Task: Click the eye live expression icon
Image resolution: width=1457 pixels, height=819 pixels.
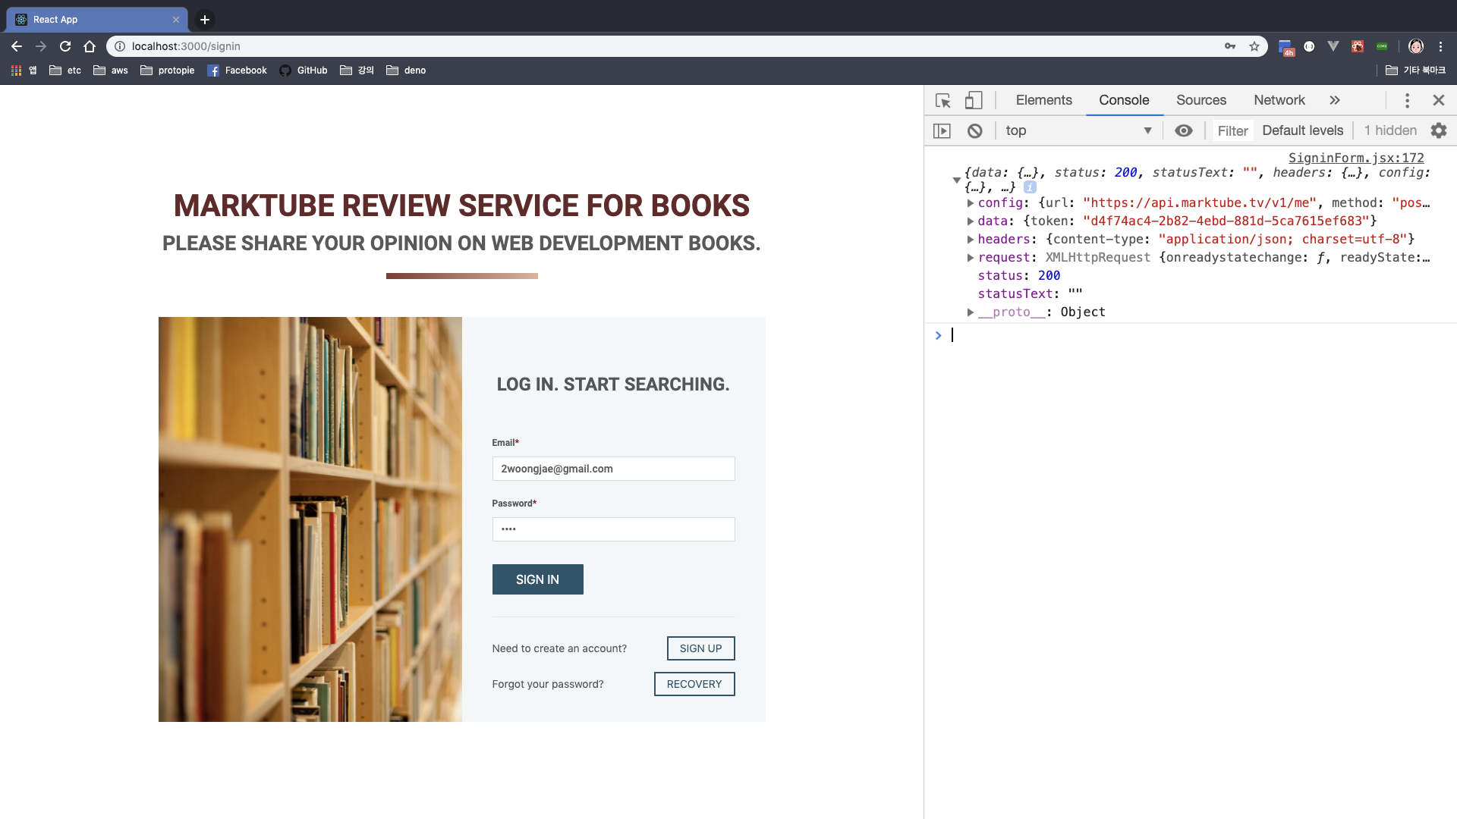Action: point(1183,130)
